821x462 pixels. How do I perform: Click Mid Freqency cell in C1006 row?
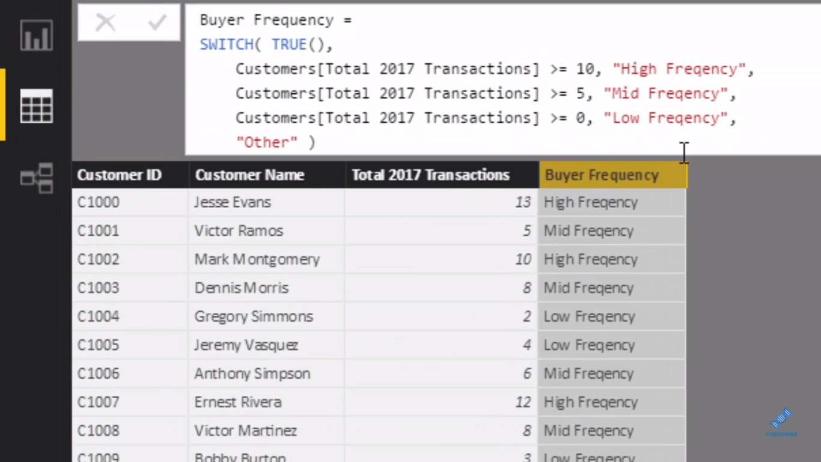tap(612, 374)
